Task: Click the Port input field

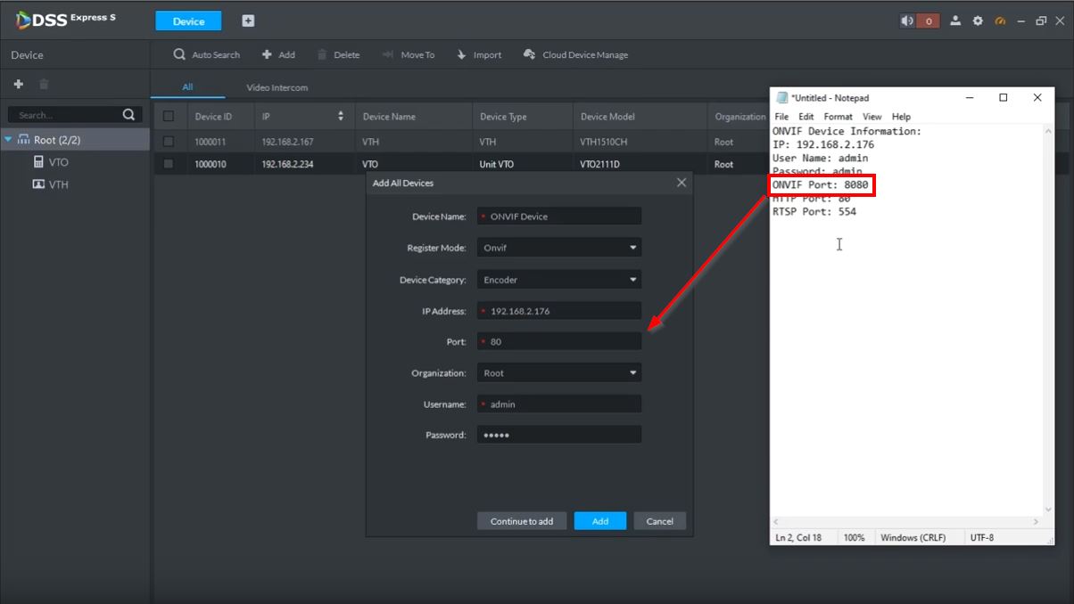Action: pos(560,341)
